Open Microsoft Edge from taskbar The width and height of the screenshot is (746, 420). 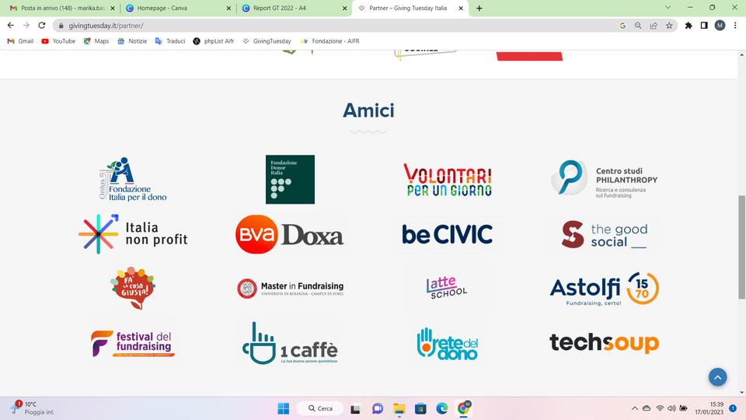(442, 408)
